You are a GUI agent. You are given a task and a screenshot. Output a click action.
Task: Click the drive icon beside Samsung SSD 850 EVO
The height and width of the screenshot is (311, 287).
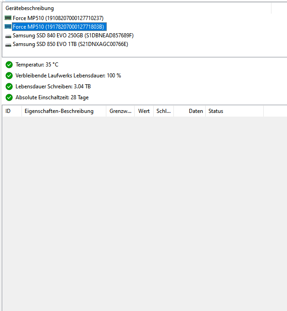click(x=8, y=45)
